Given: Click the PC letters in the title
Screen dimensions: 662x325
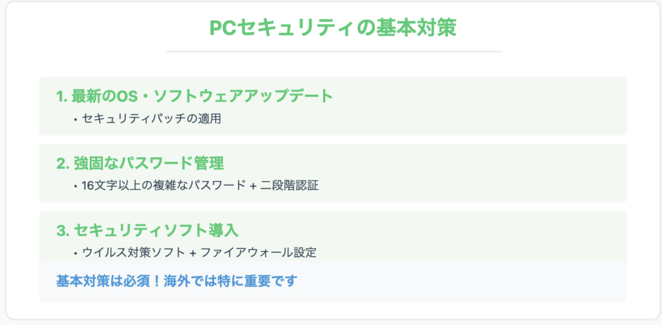Looking at the screenshot, I should (x=223, y=28).
